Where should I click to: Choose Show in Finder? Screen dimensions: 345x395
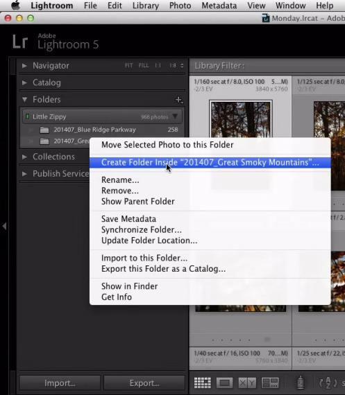point(210,286)
